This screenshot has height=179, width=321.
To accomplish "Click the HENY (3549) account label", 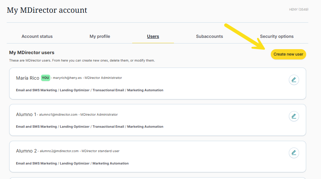I will coord(298,10).
